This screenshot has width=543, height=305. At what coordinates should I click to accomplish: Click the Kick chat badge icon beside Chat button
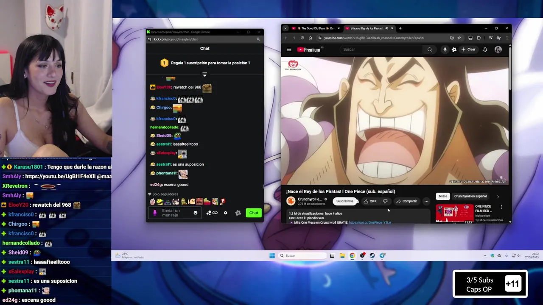(238, 213)
